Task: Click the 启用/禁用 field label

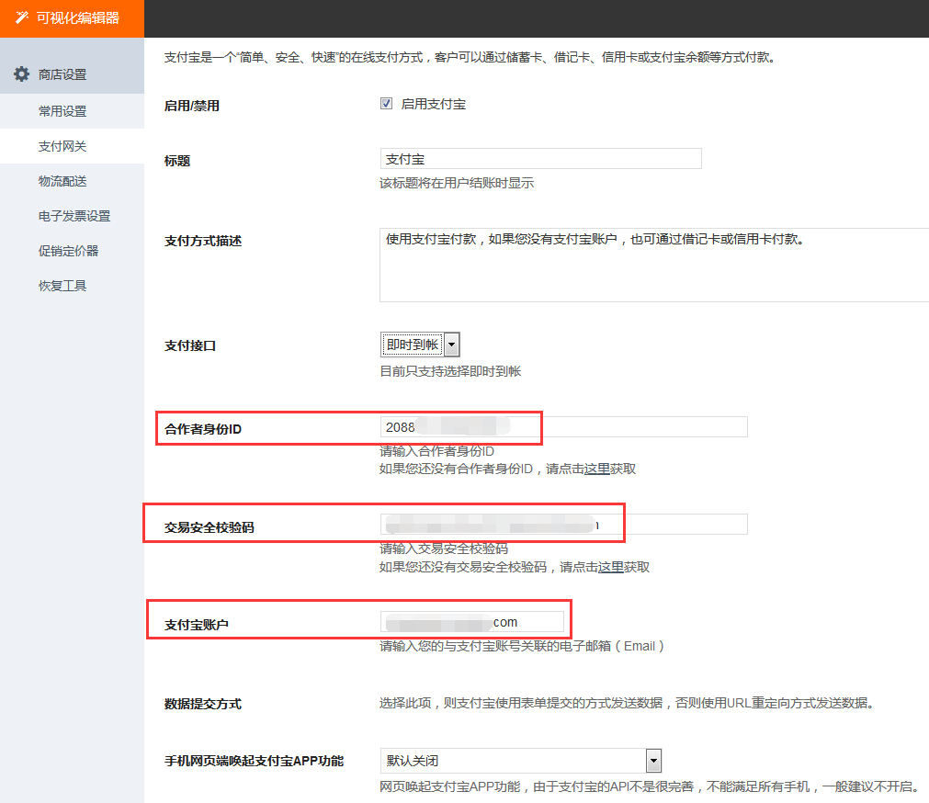Action: click(x=192, y=106)
